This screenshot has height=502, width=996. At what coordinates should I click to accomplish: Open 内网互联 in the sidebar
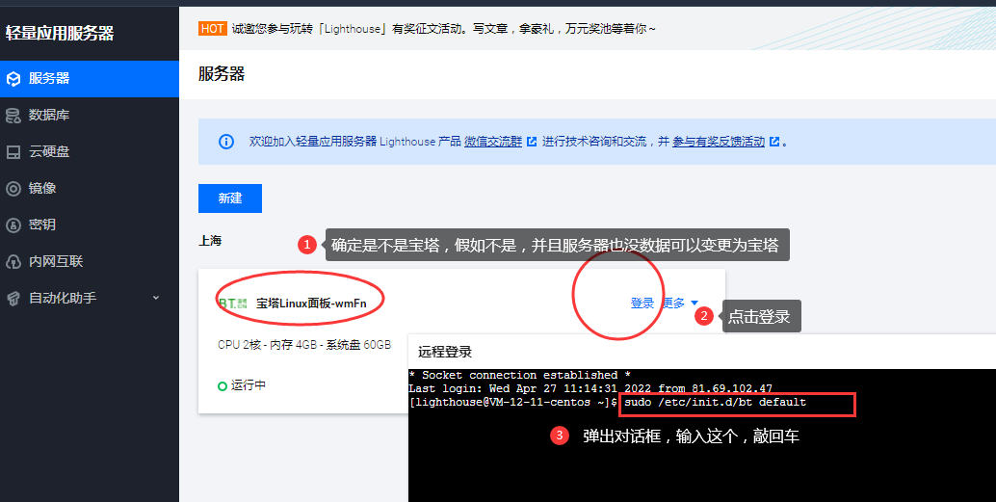coord(89,261)
